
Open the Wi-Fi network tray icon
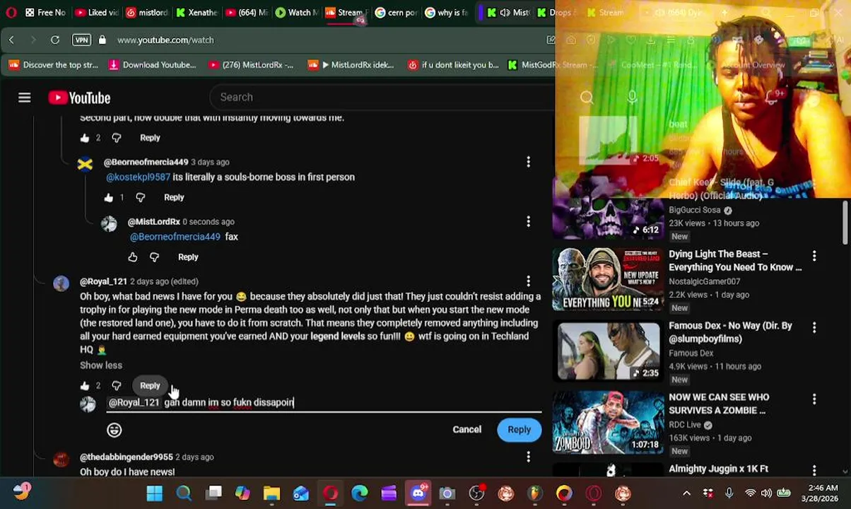pos(750,493)
